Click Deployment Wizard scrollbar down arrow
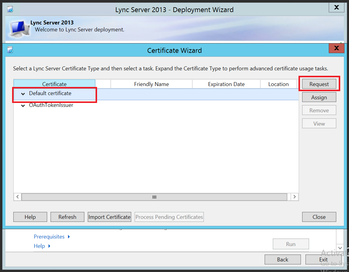The width and height of the screenshot is (349, 272). pos(340,248)
